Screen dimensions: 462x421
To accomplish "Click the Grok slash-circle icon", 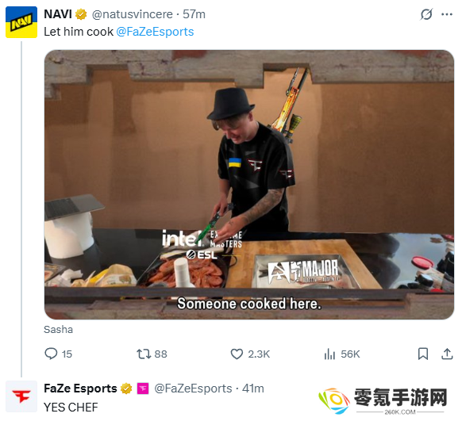I will tap(426, 14).
